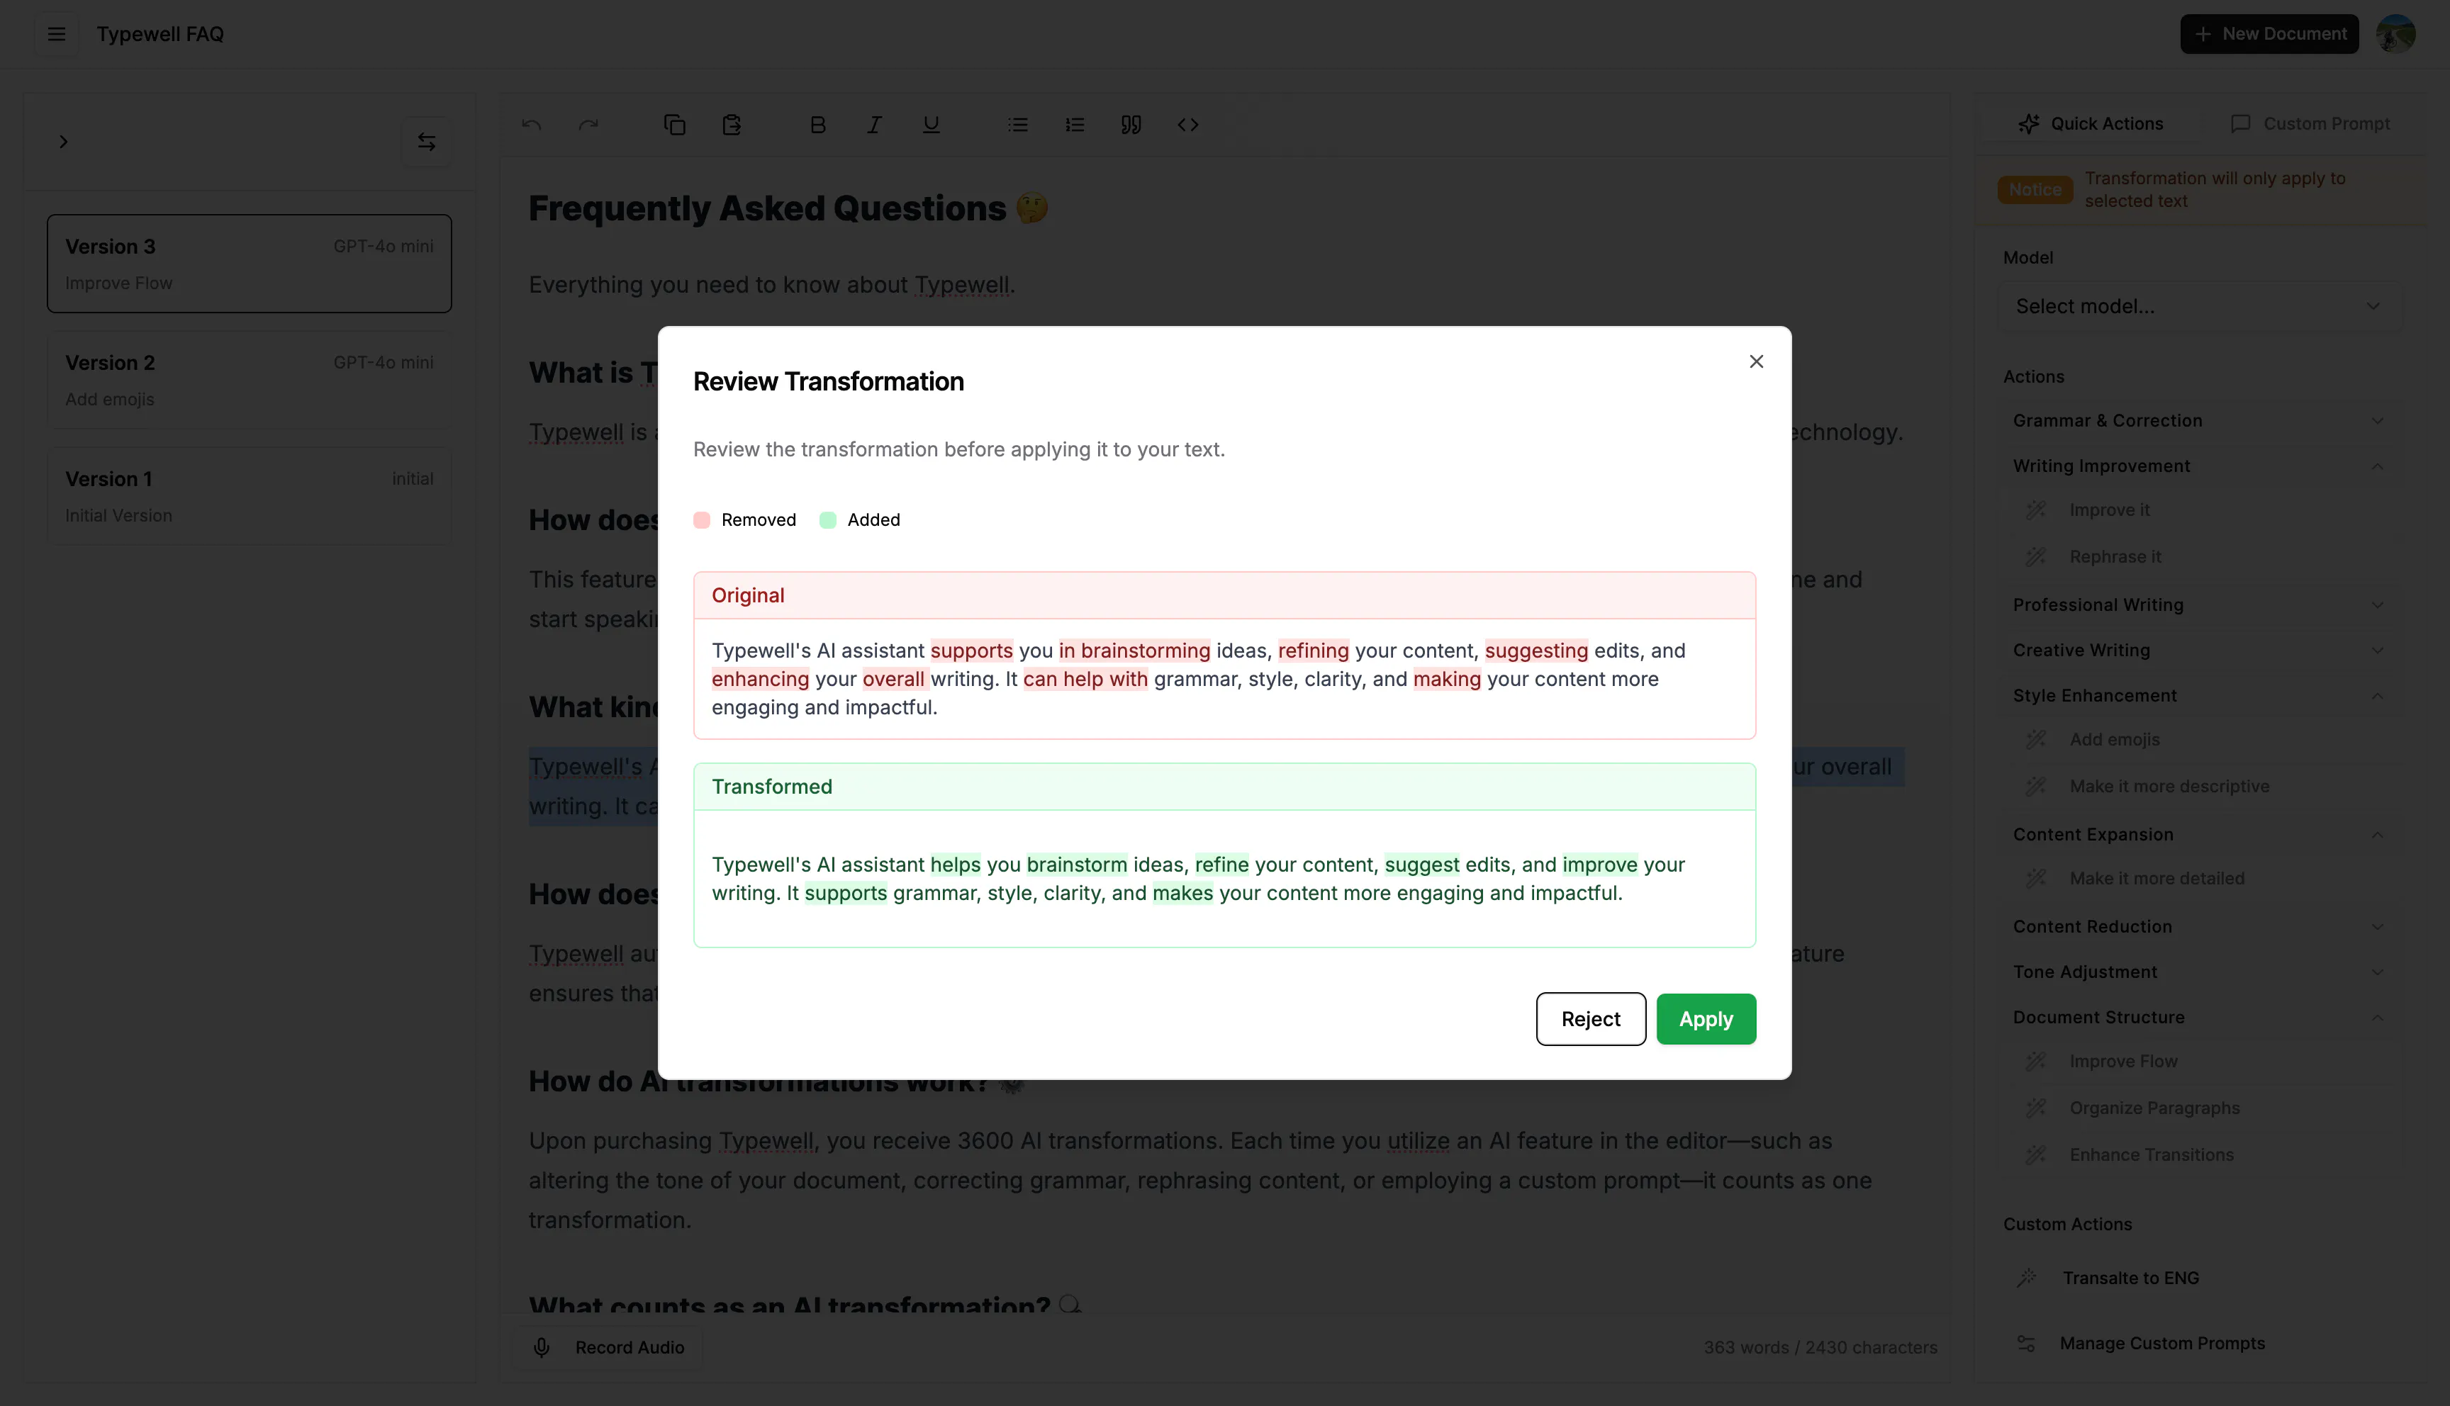
Task: Click the Transalte to ENG custom action text
Action: click(2131, 1278)
